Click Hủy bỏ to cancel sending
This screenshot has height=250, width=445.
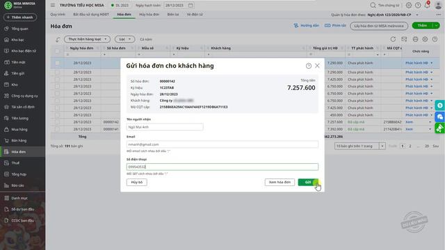coord(136,182)
